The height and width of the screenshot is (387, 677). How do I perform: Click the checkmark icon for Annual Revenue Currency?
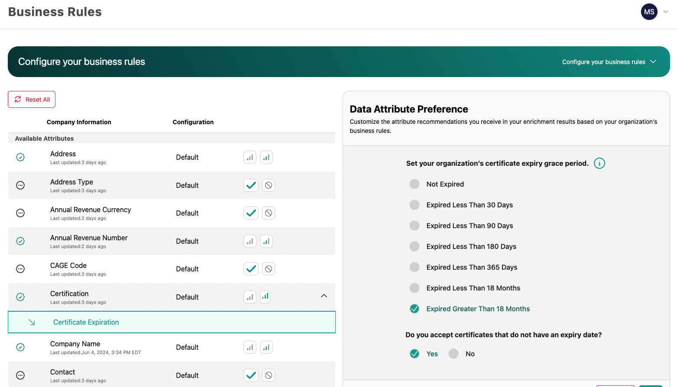(251, 213)
